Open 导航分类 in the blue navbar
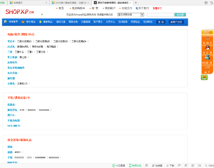The height and width of the screenshot is (168, 214). click(x=73, y=22)
